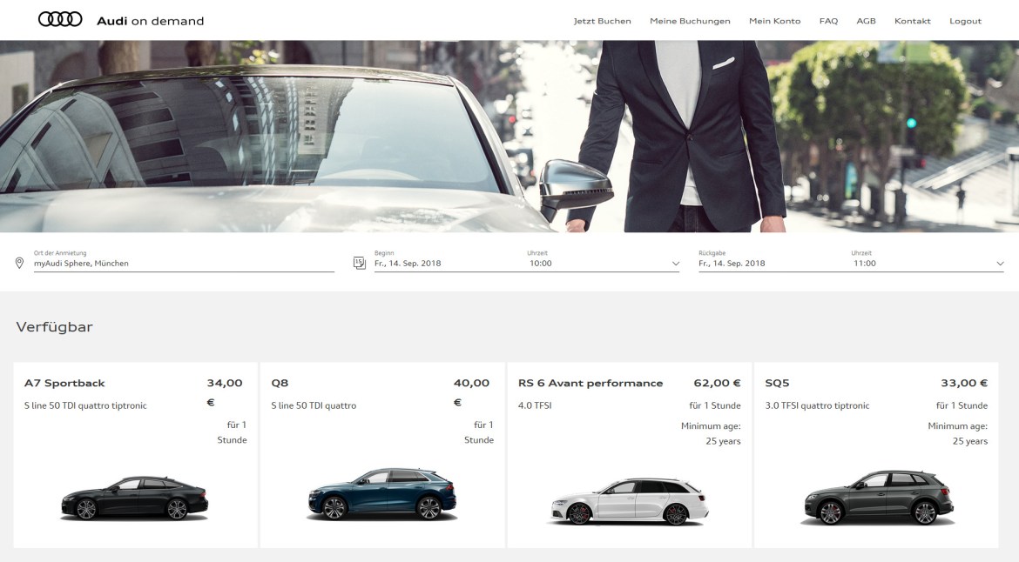Click the Audi on demand title

point(150,21)
